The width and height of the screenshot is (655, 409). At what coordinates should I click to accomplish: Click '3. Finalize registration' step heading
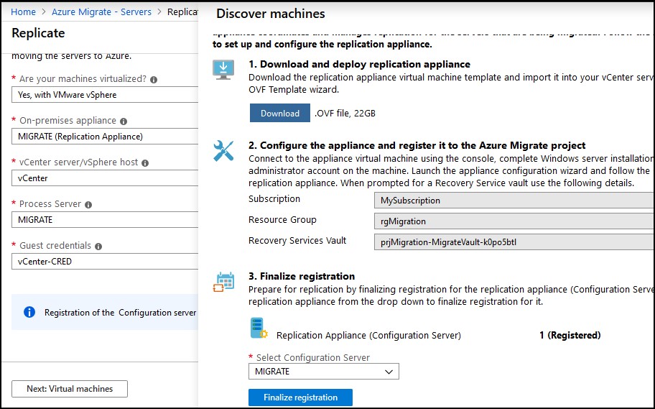coord(302,276)
